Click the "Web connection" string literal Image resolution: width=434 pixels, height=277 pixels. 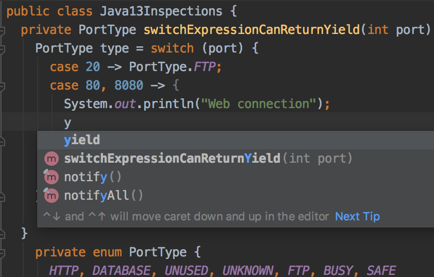258,105
